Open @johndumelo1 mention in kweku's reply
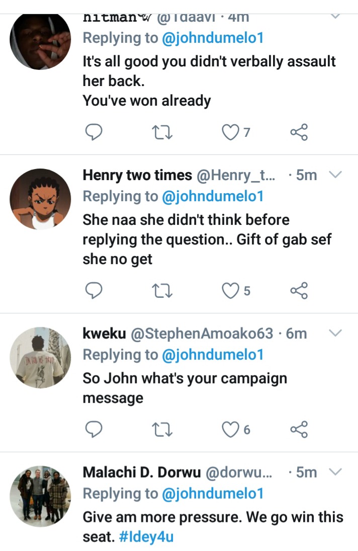The width and height of the screenshot is (358, 551). pyautogui.click(x=212, y=355)
